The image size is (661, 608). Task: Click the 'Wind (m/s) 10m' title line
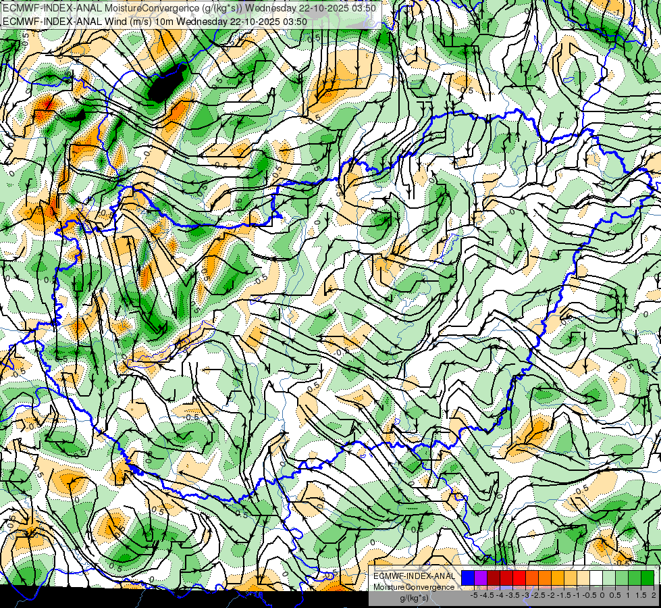155,22
